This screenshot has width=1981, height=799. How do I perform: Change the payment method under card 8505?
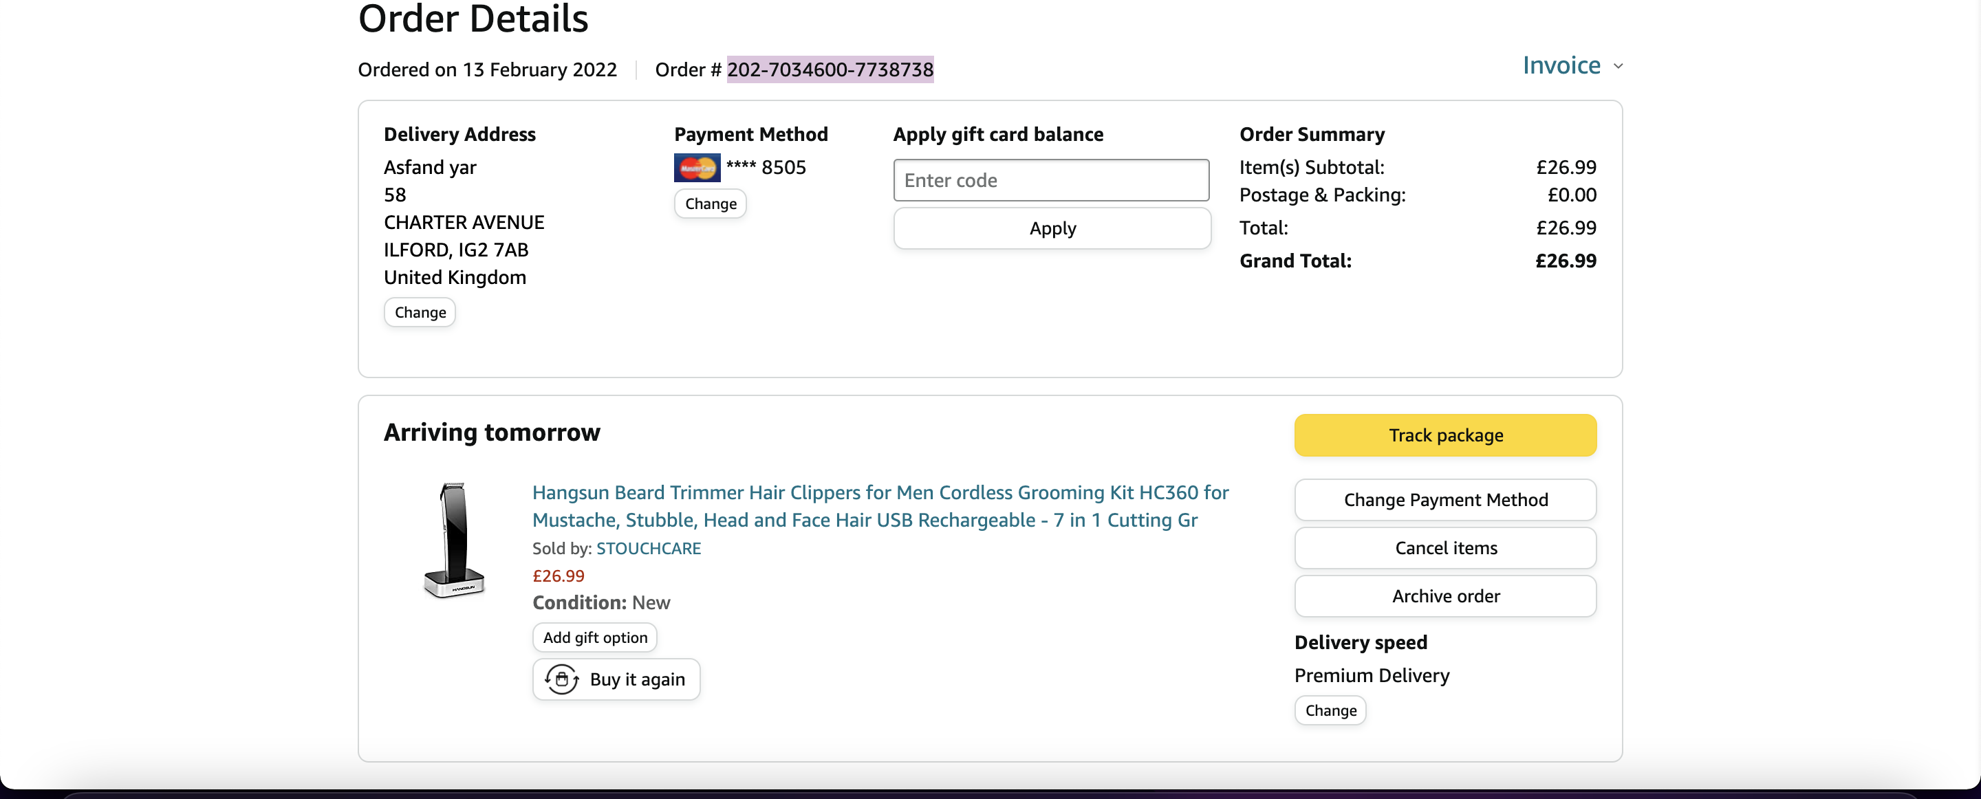(x=710, y=204)
